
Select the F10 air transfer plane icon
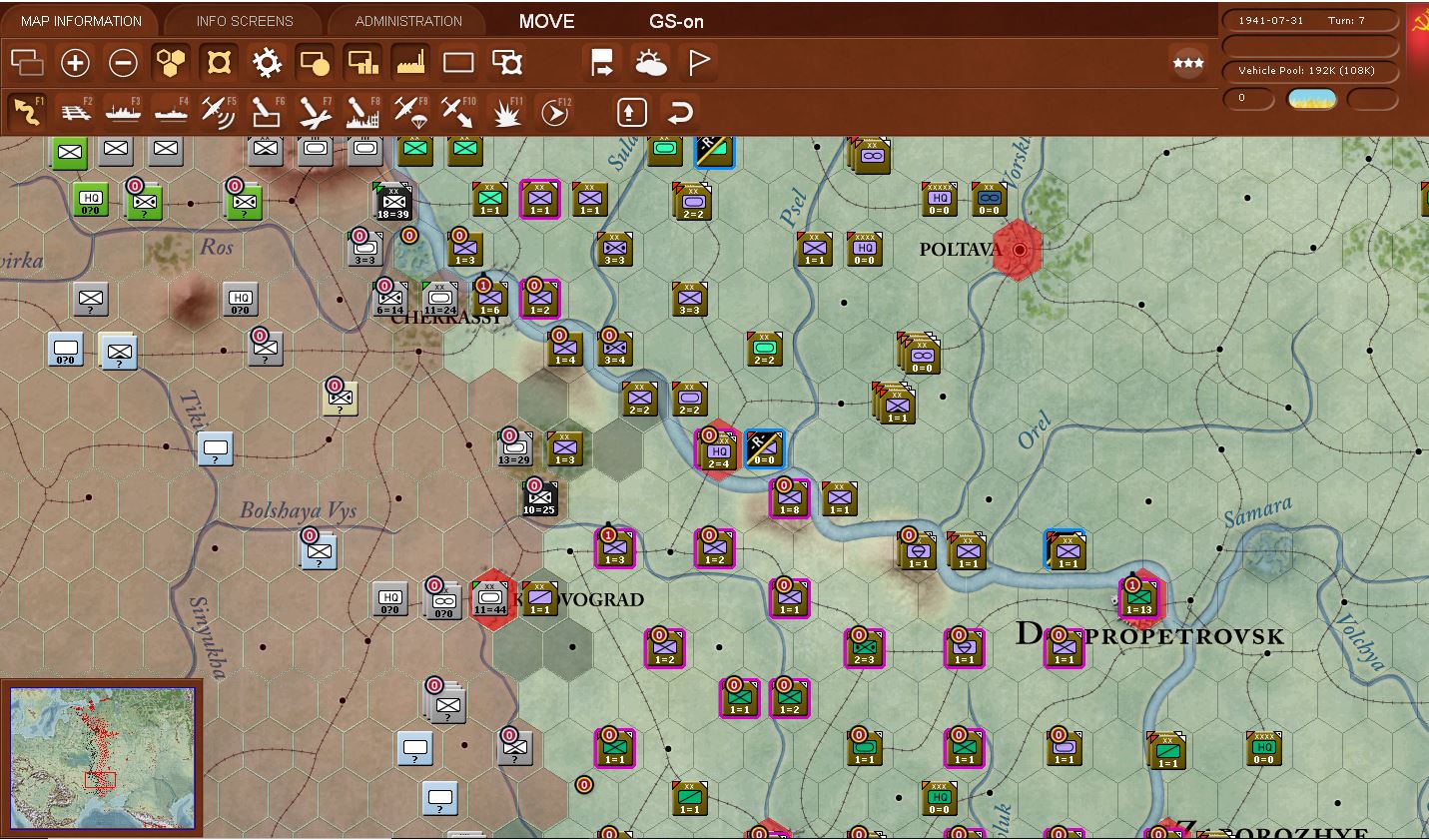pos(458,112)
